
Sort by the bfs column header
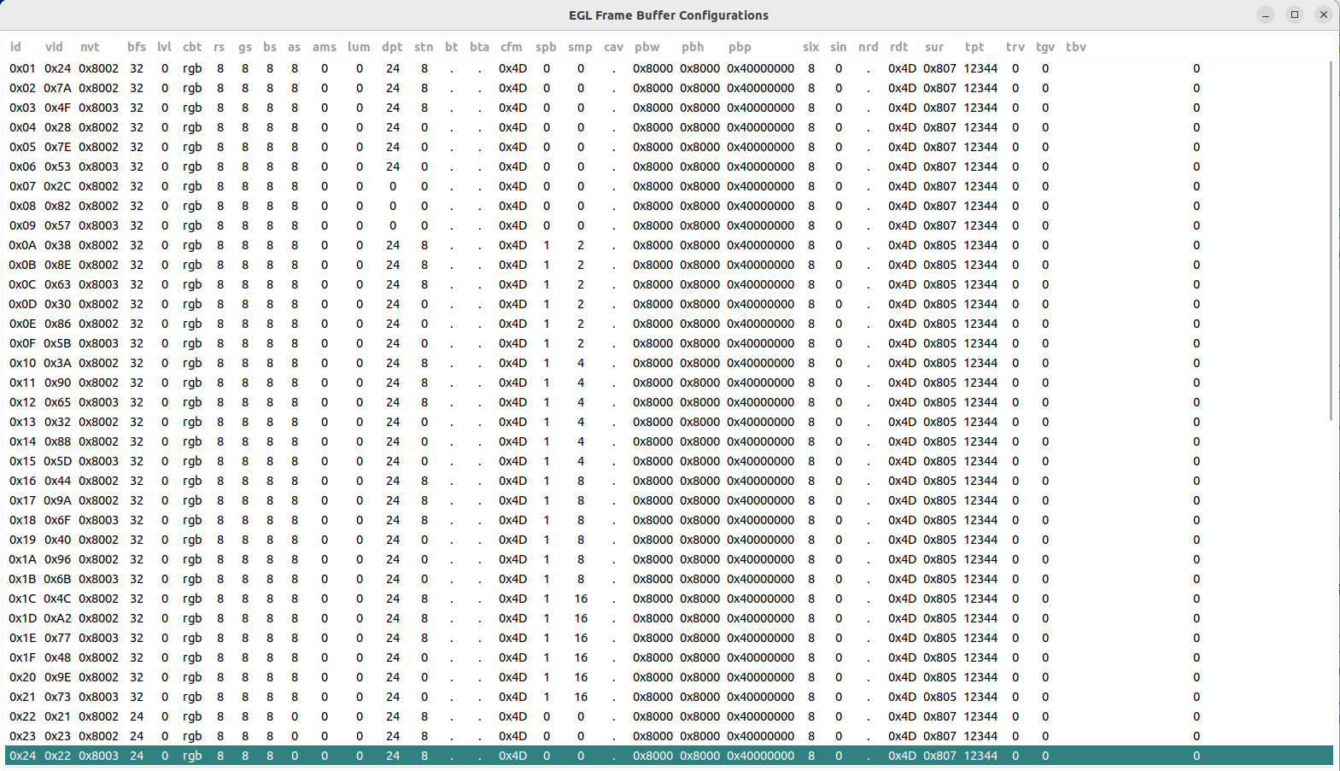[137, 47]
